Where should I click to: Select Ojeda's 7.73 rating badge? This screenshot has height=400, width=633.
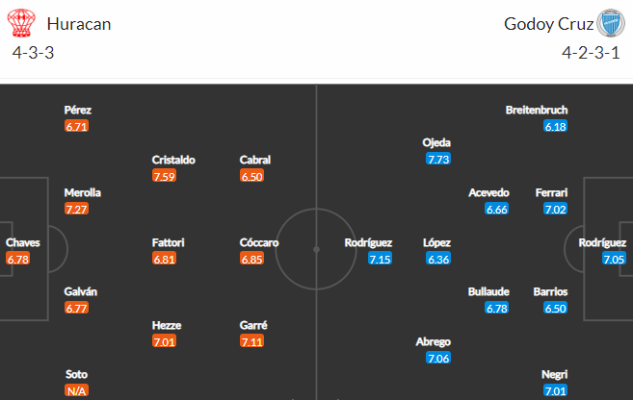pos(438,159)
